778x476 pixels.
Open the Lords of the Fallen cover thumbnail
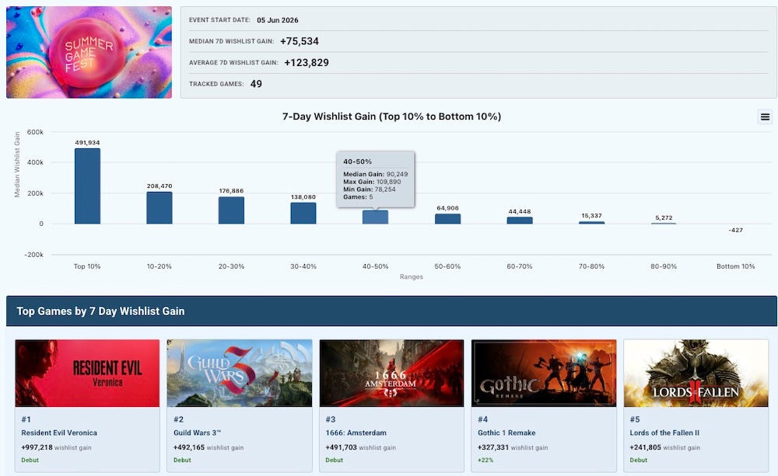pyautogui.click(x=696, y=373)
